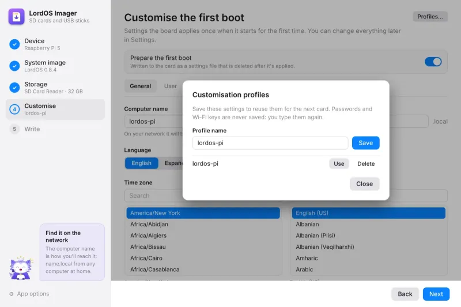Use the lordos-pi saved profile
Image resolution: width=461 pixels, height=307 pixels.
click(339, 164)
